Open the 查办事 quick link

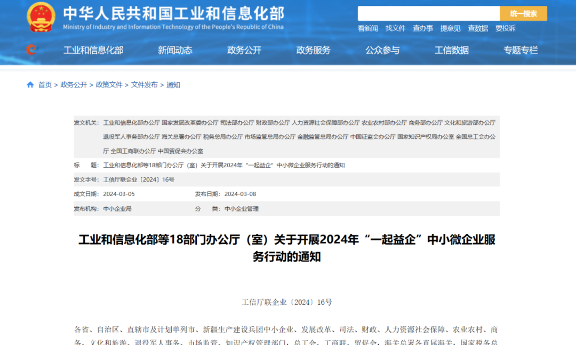tap(423, 28)
